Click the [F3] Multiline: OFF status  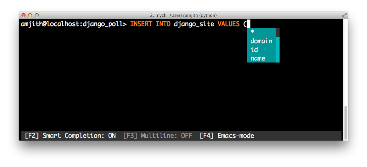click(x=158, y=136)
